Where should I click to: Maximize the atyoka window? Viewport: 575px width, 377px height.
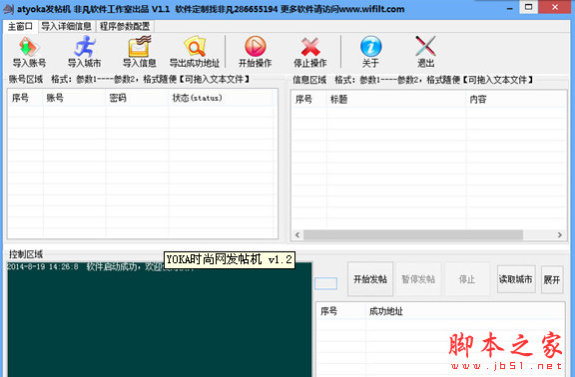click(528, 7)
